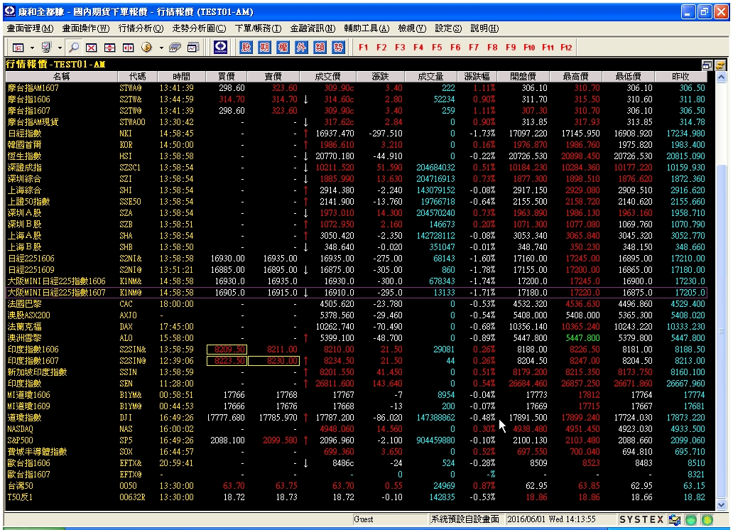Select the 摩台指1606 row name

(x=29, y=99)
